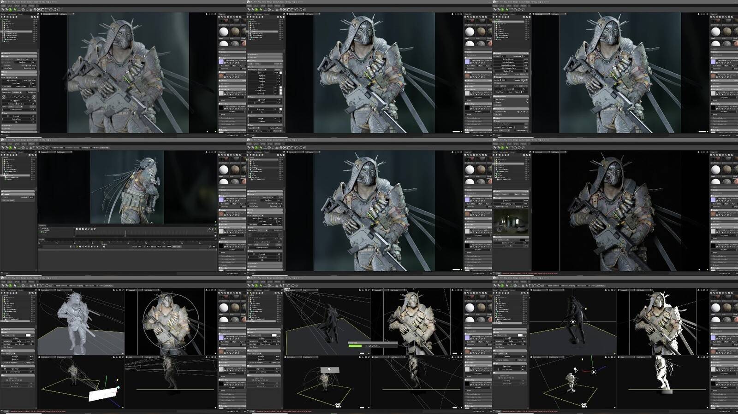Click Play in the animation timeline window
The image size is (738, 414).
[91, 246]
